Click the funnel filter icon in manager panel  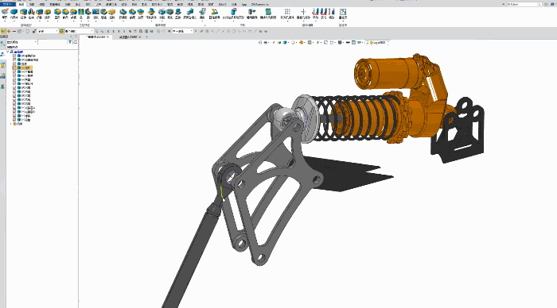tap(70, 42)
